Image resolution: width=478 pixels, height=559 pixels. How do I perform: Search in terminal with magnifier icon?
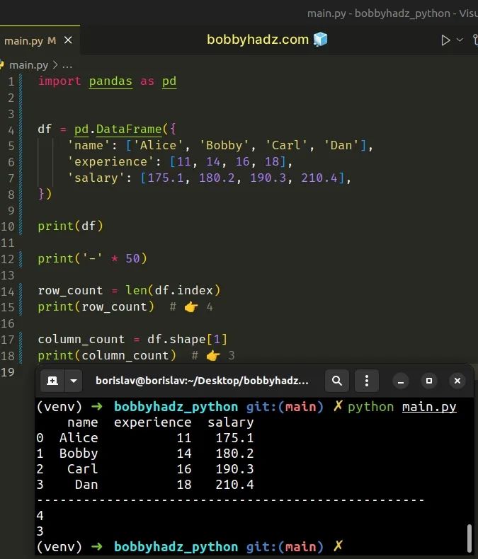click(x=337, y=381)
